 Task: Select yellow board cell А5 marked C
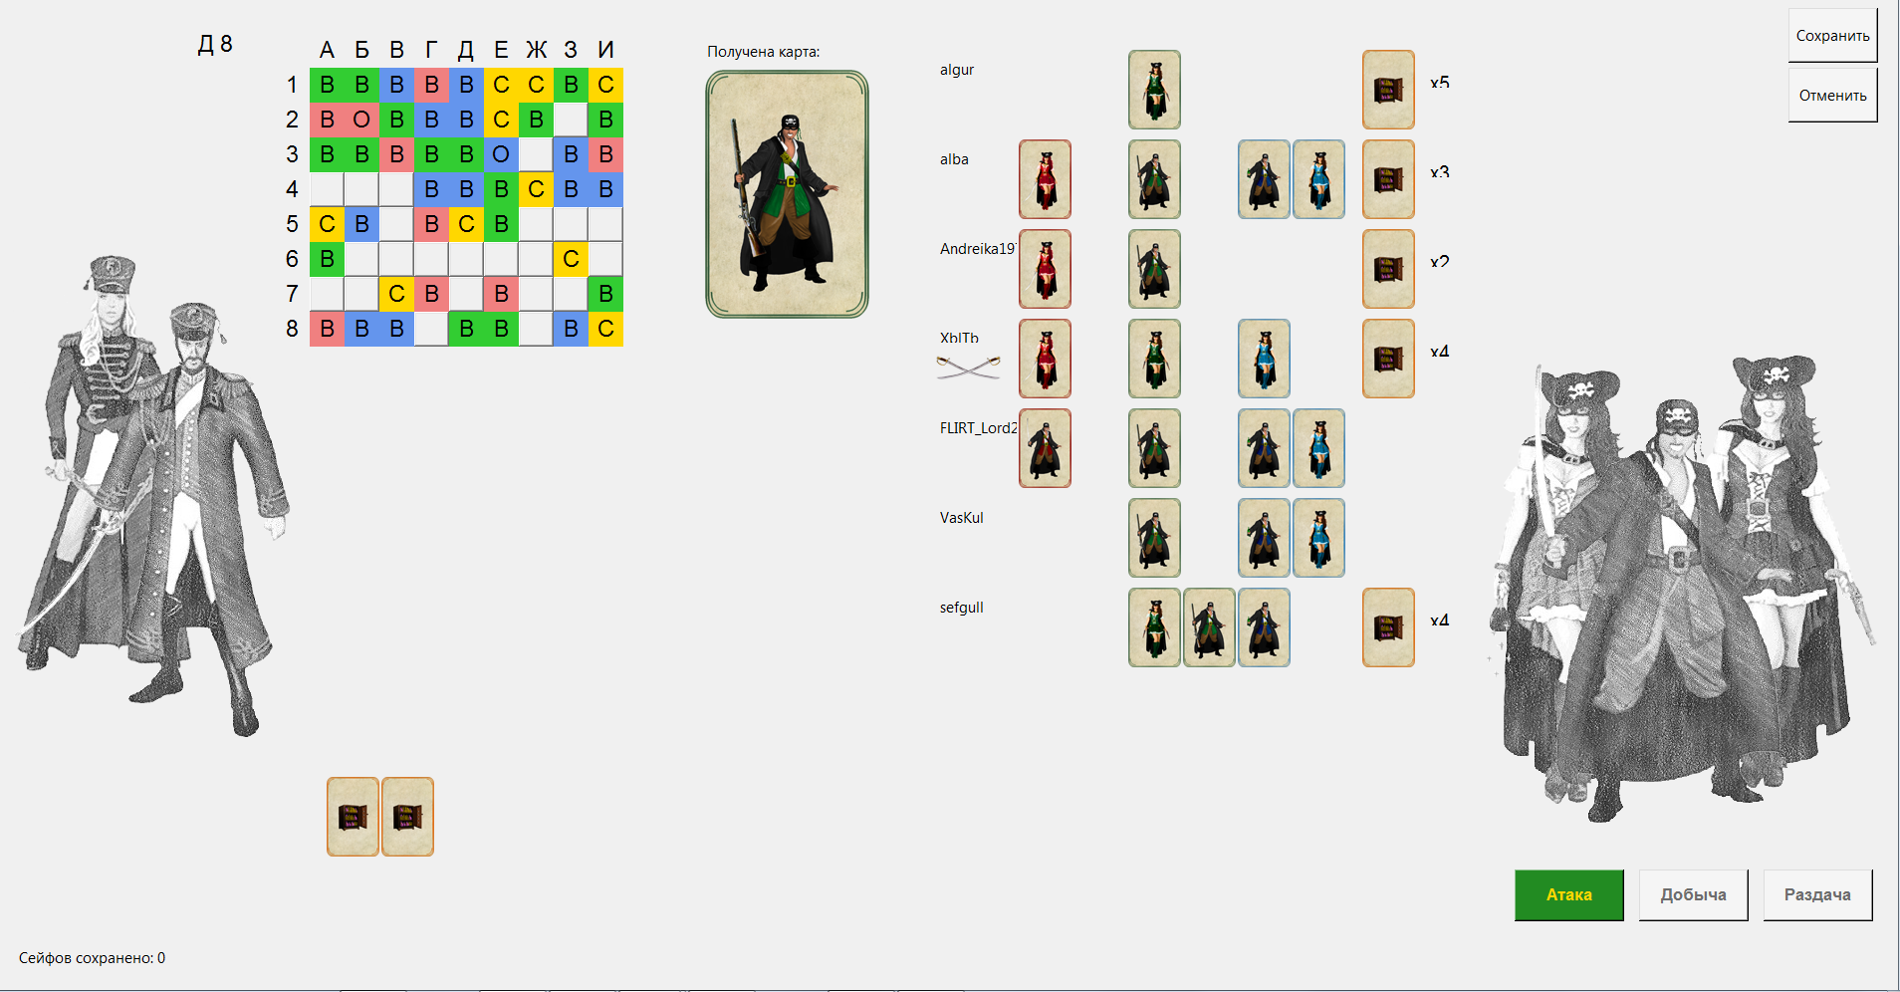(x=327, y=224)
